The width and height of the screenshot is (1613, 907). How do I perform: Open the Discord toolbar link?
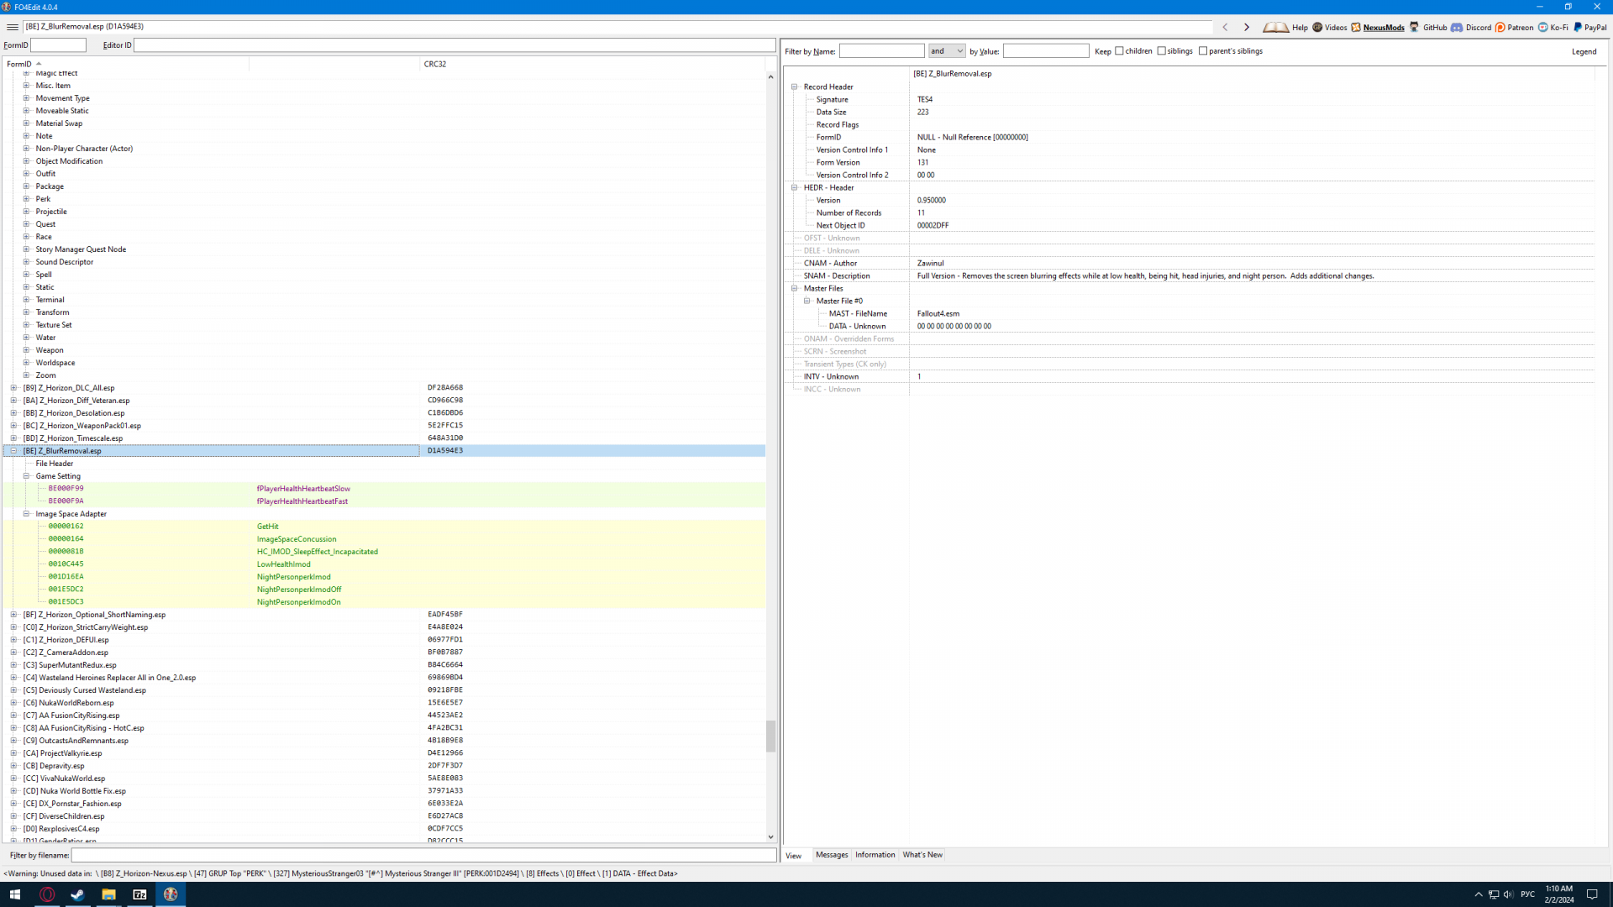click(x=1471, y=27)
